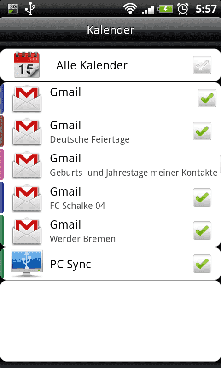Tap the pink color strip of Geburtstage calendar
This screenshot has height=368, width=221.
coord(2,164)
